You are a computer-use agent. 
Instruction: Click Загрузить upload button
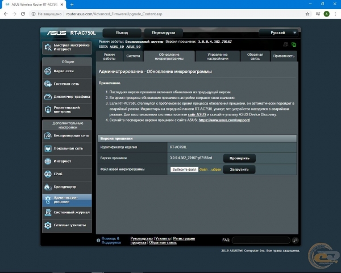click(239, 169)
